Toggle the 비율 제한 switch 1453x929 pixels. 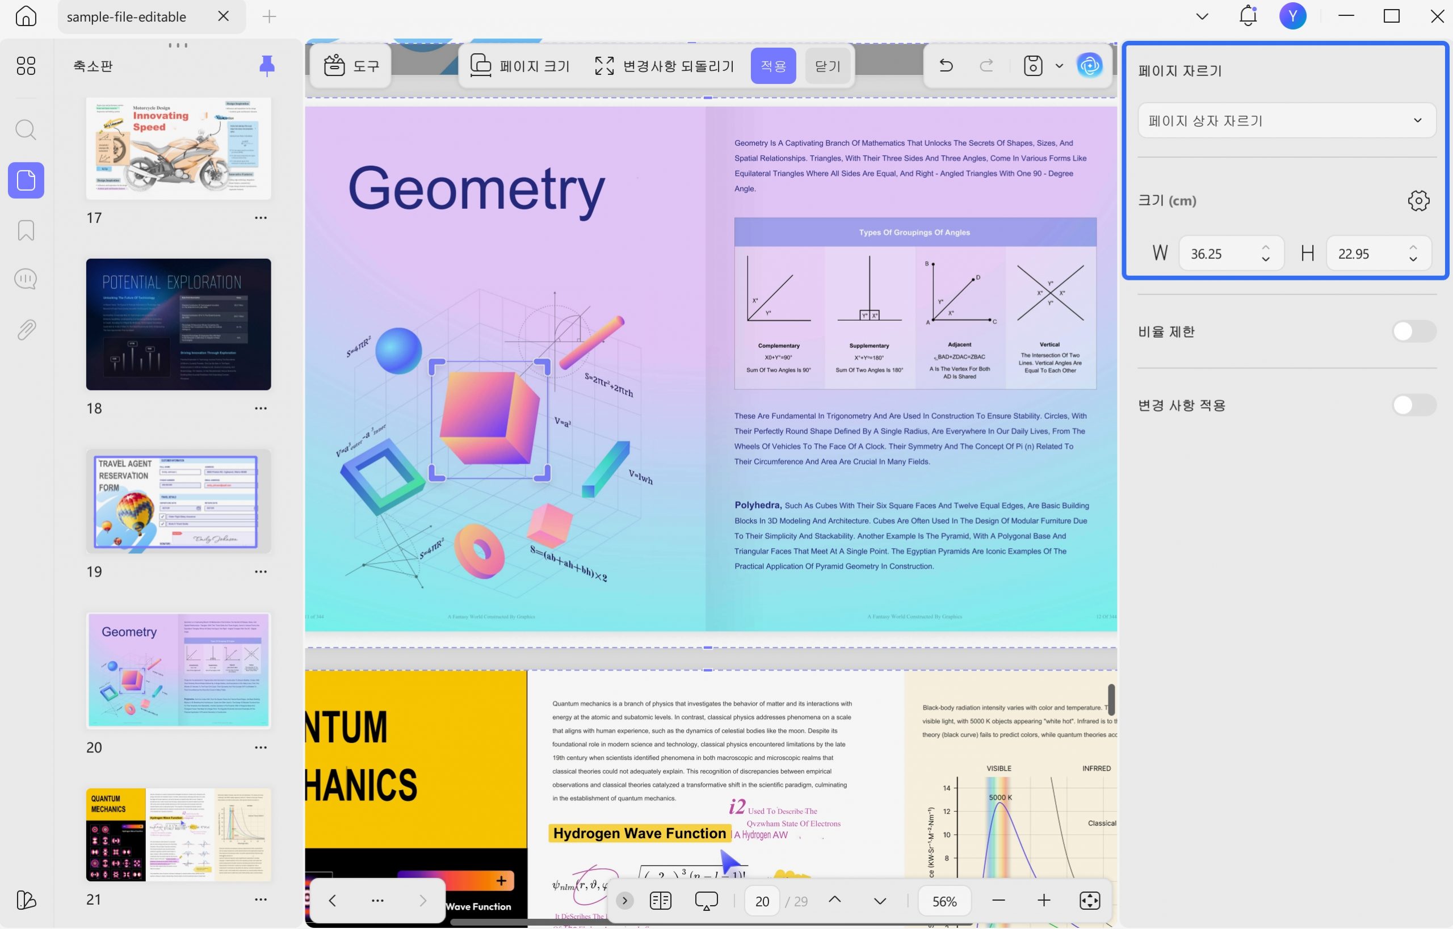click(x=1414, y=331)
